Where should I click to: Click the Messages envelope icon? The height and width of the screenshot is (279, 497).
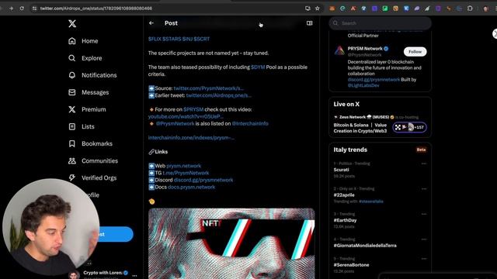point(72,92)
